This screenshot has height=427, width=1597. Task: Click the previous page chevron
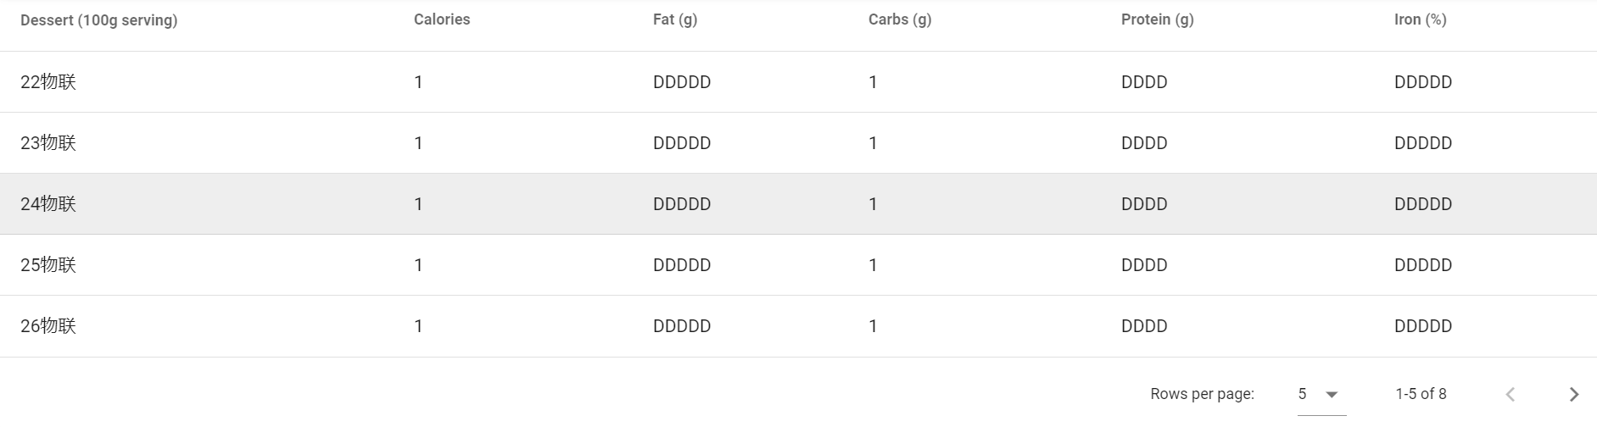click(1510, 394)
